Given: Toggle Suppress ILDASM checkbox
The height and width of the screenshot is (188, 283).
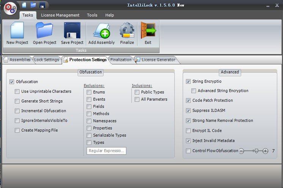Looking at the screenshot, I should pos(189,111).
